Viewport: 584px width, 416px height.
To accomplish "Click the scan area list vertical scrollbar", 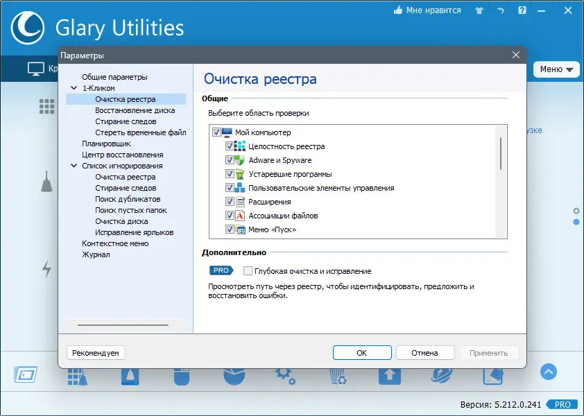I will [501, 153].
